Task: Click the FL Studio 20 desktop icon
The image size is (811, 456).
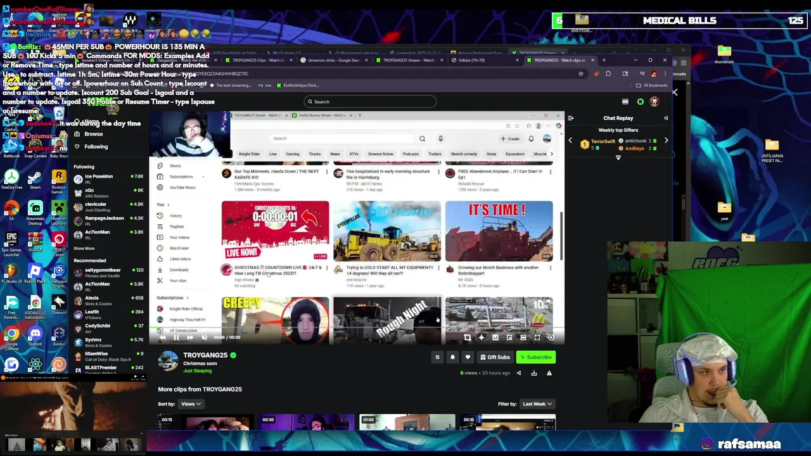Action: pyautogui.click(x=11, y=273)
